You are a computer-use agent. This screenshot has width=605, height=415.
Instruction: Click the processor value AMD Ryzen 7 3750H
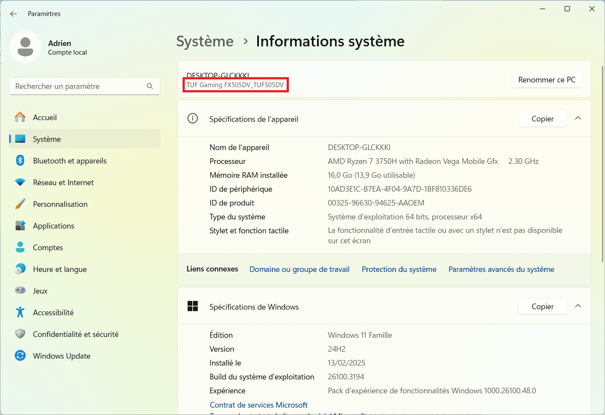[413, 161]
